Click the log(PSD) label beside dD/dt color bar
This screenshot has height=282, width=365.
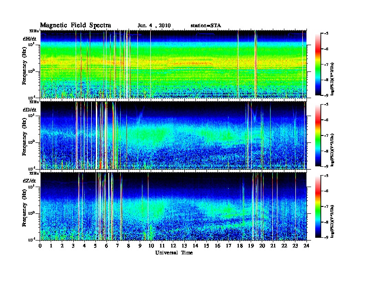333,150
